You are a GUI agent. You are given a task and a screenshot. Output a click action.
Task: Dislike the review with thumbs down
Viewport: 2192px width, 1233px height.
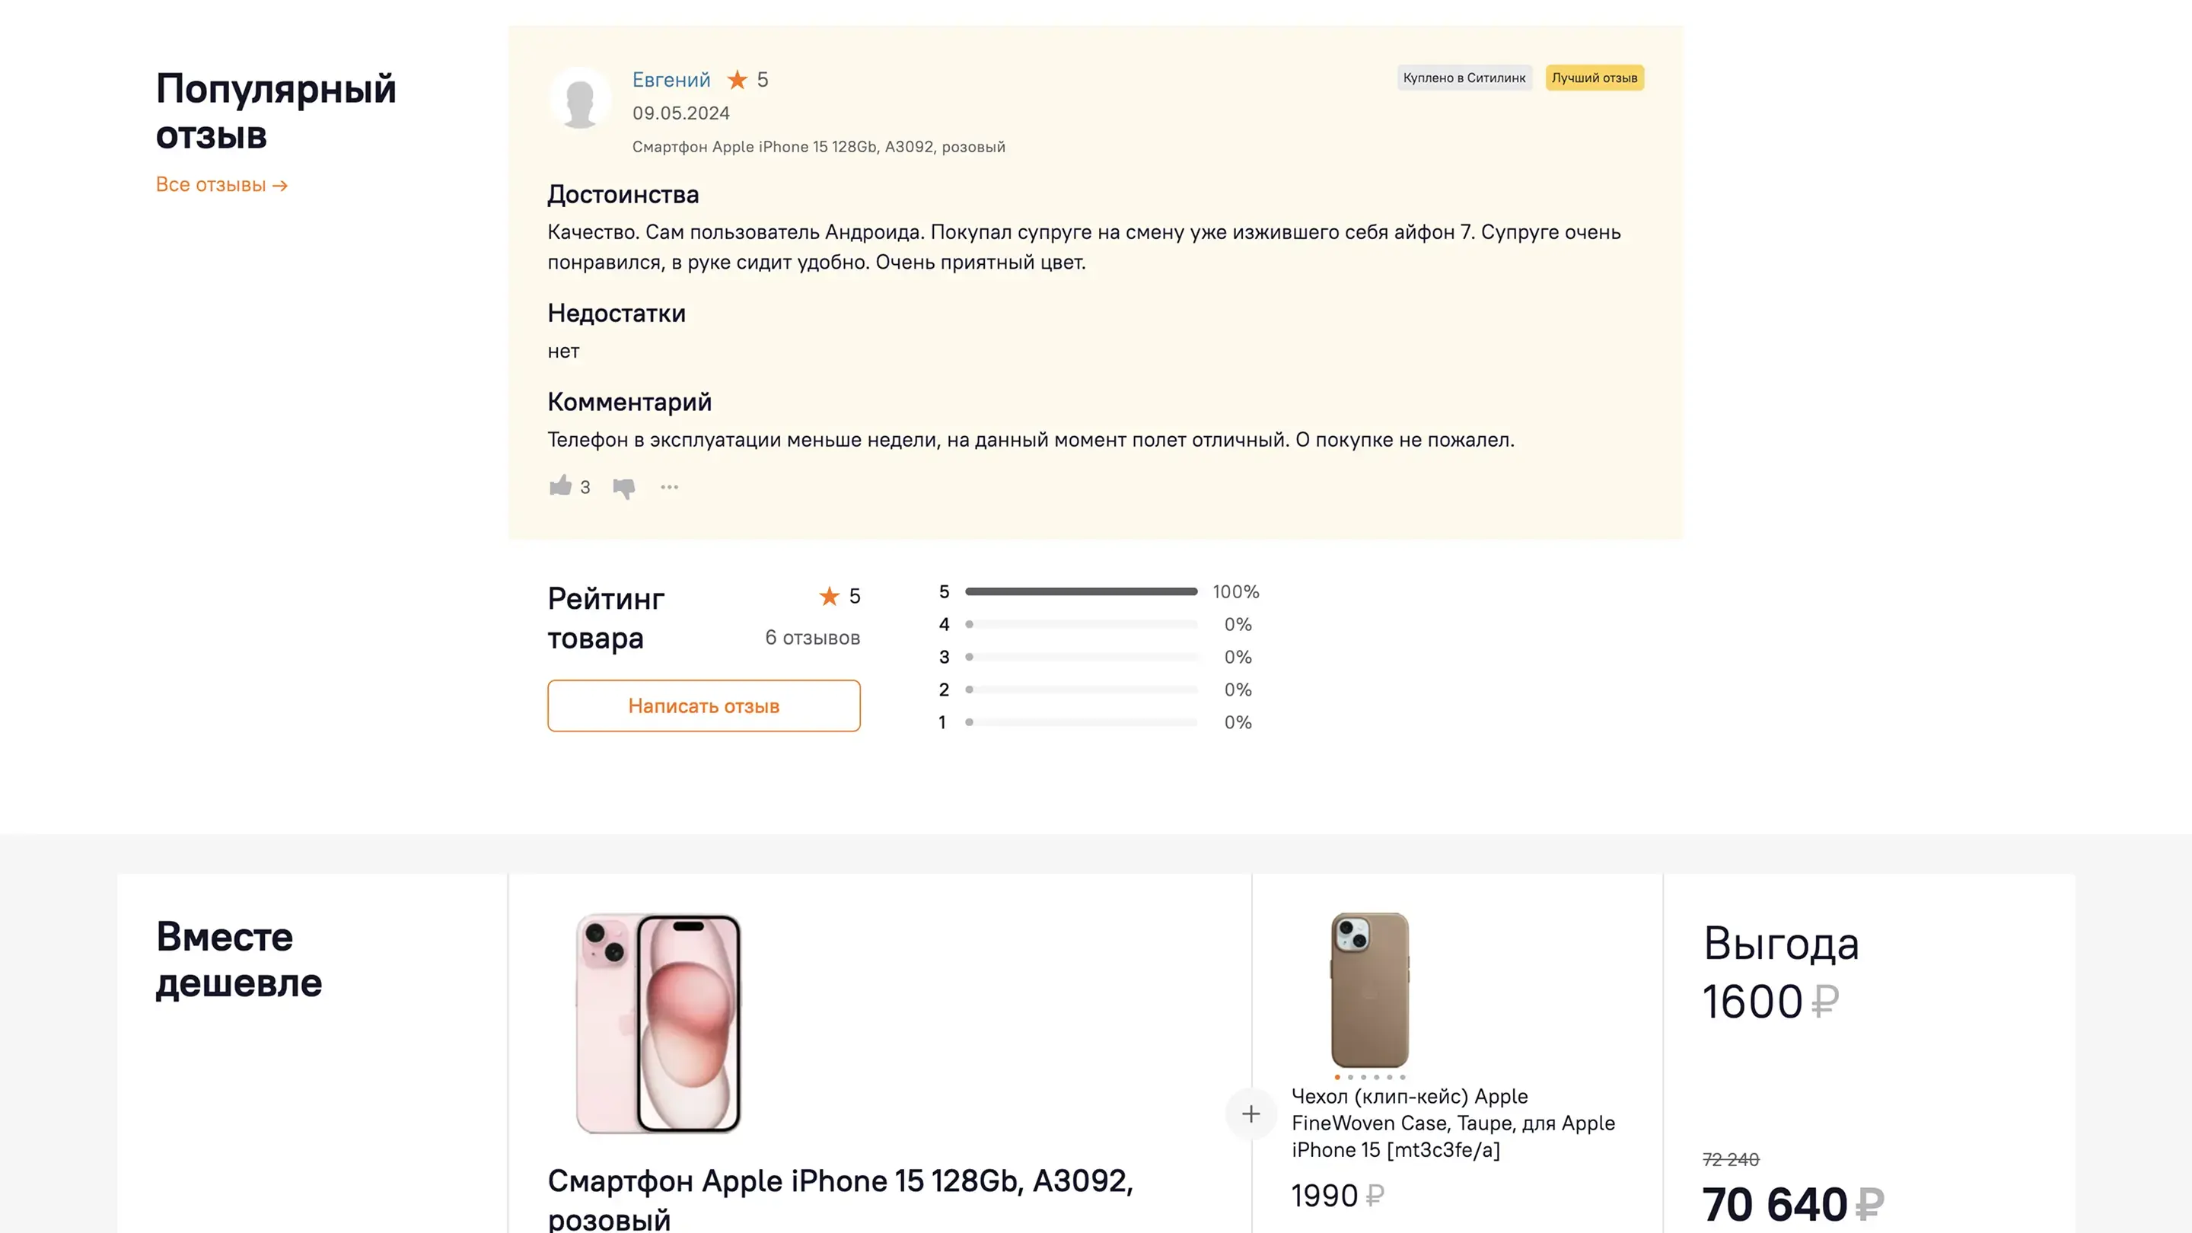(x=624, y=488)
